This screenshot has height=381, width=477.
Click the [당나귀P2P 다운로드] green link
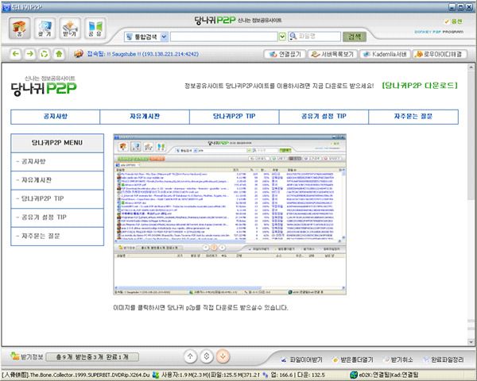pos(420,86)
